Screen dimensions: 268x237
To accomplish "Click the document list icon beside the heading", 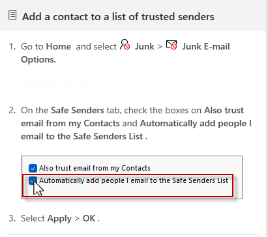I will (12, 16).
